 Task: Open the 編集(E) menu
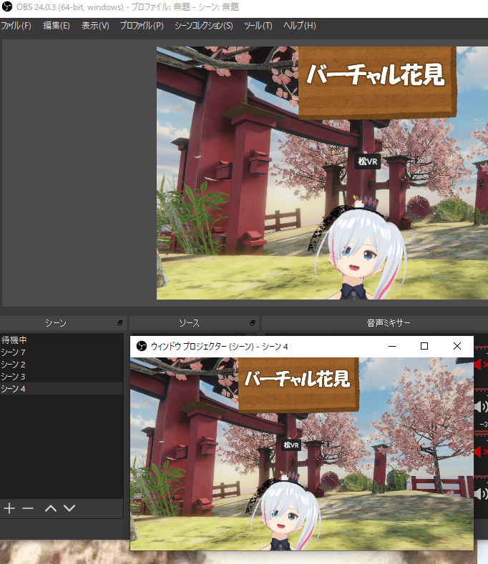(57, 26)
